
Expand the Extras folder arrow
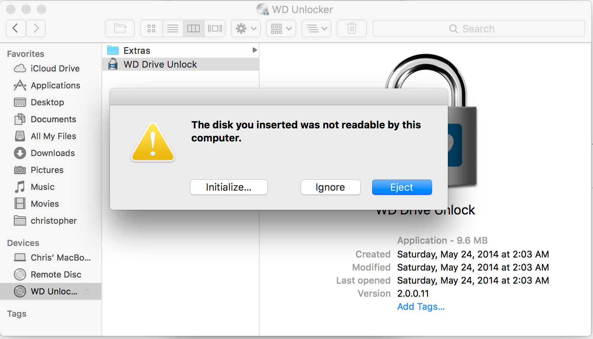coord(254,50)
